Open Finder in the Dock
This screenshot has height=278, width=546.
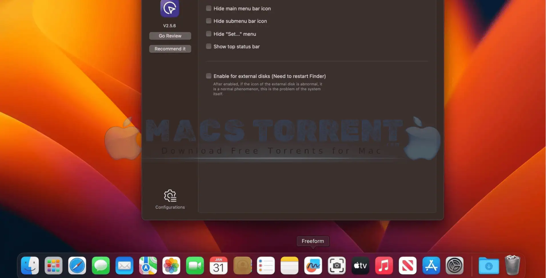(30, 265)
